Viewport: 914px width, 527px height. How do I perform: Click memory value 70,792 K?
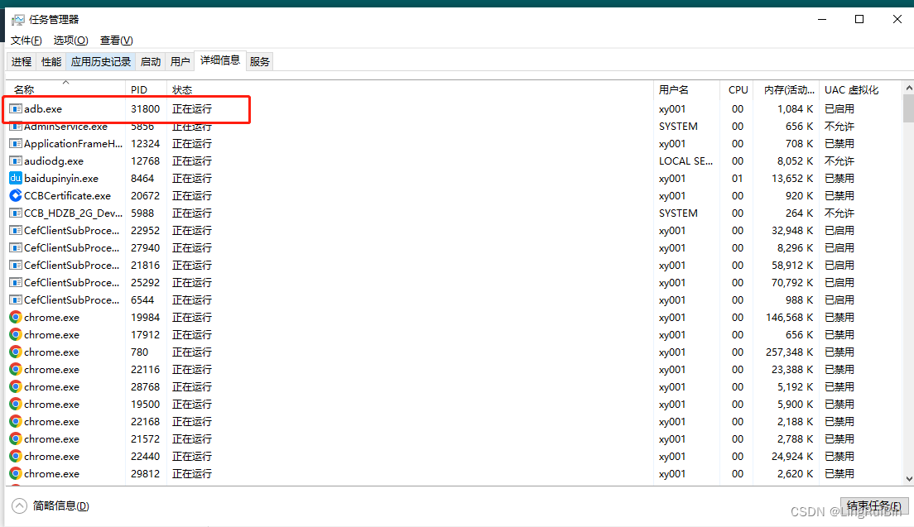click(792, 282)
